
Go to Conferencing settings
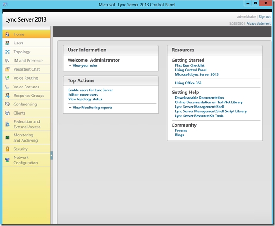point(26,104)
